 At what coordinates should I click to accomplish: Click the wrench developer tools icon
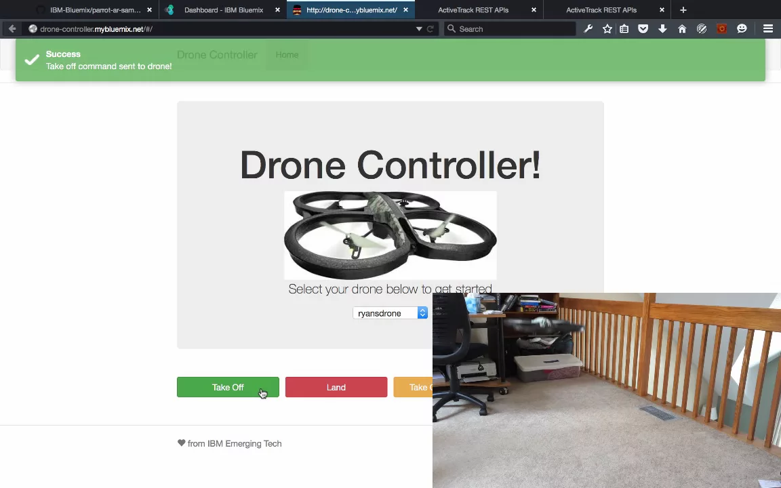pyautogui.click(x=588, y=29)
